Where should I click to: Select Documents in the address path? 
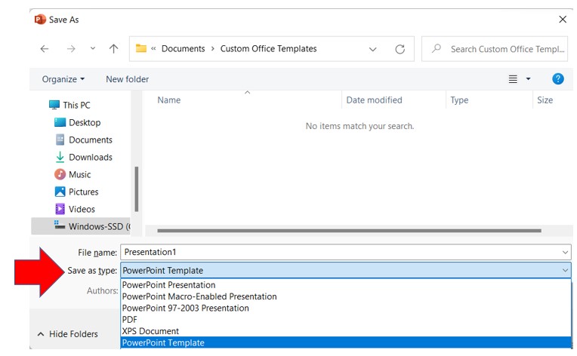point(184,48)
